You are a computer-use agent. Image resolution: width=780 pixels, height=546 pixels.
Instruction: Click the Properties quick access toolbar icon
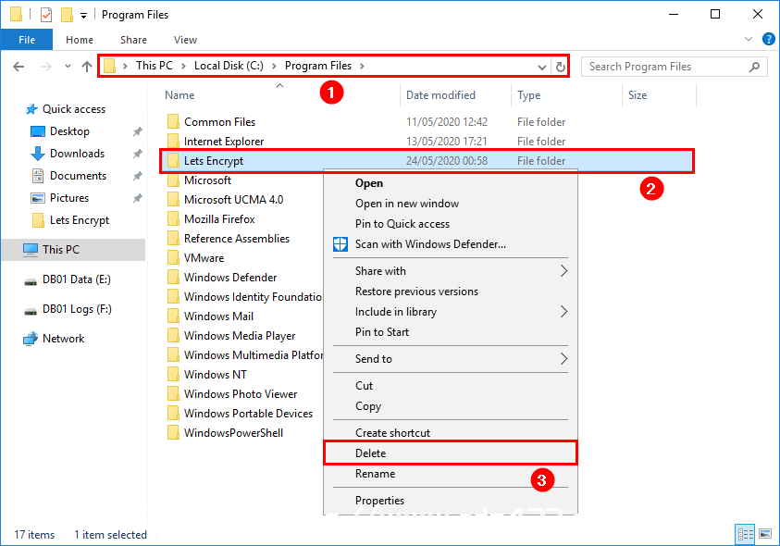(45, 15)
